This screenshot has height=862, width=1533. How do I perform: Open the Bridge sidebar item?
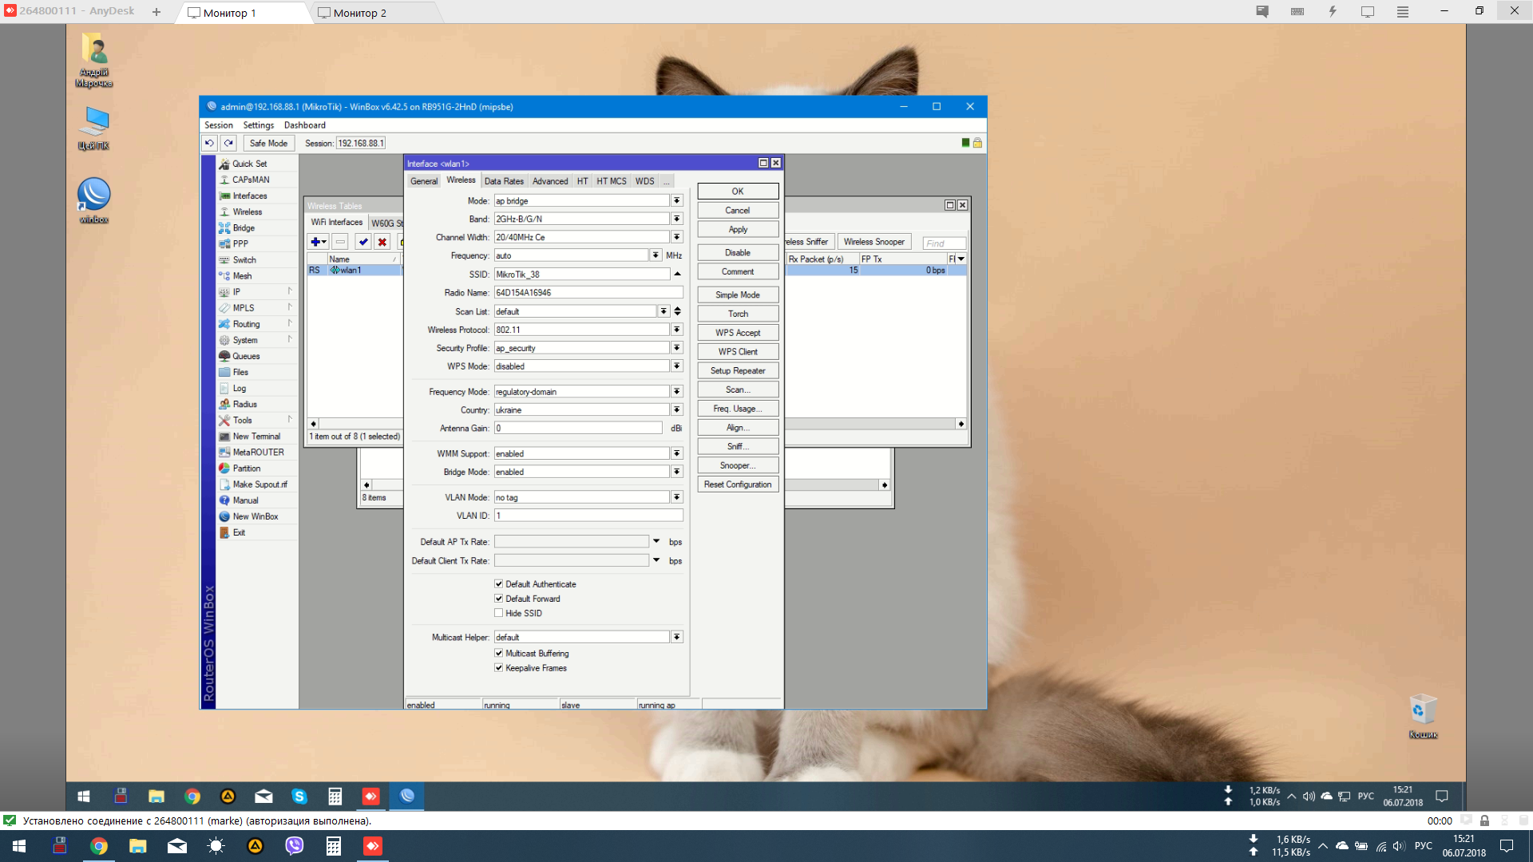[x=244, y=228]
